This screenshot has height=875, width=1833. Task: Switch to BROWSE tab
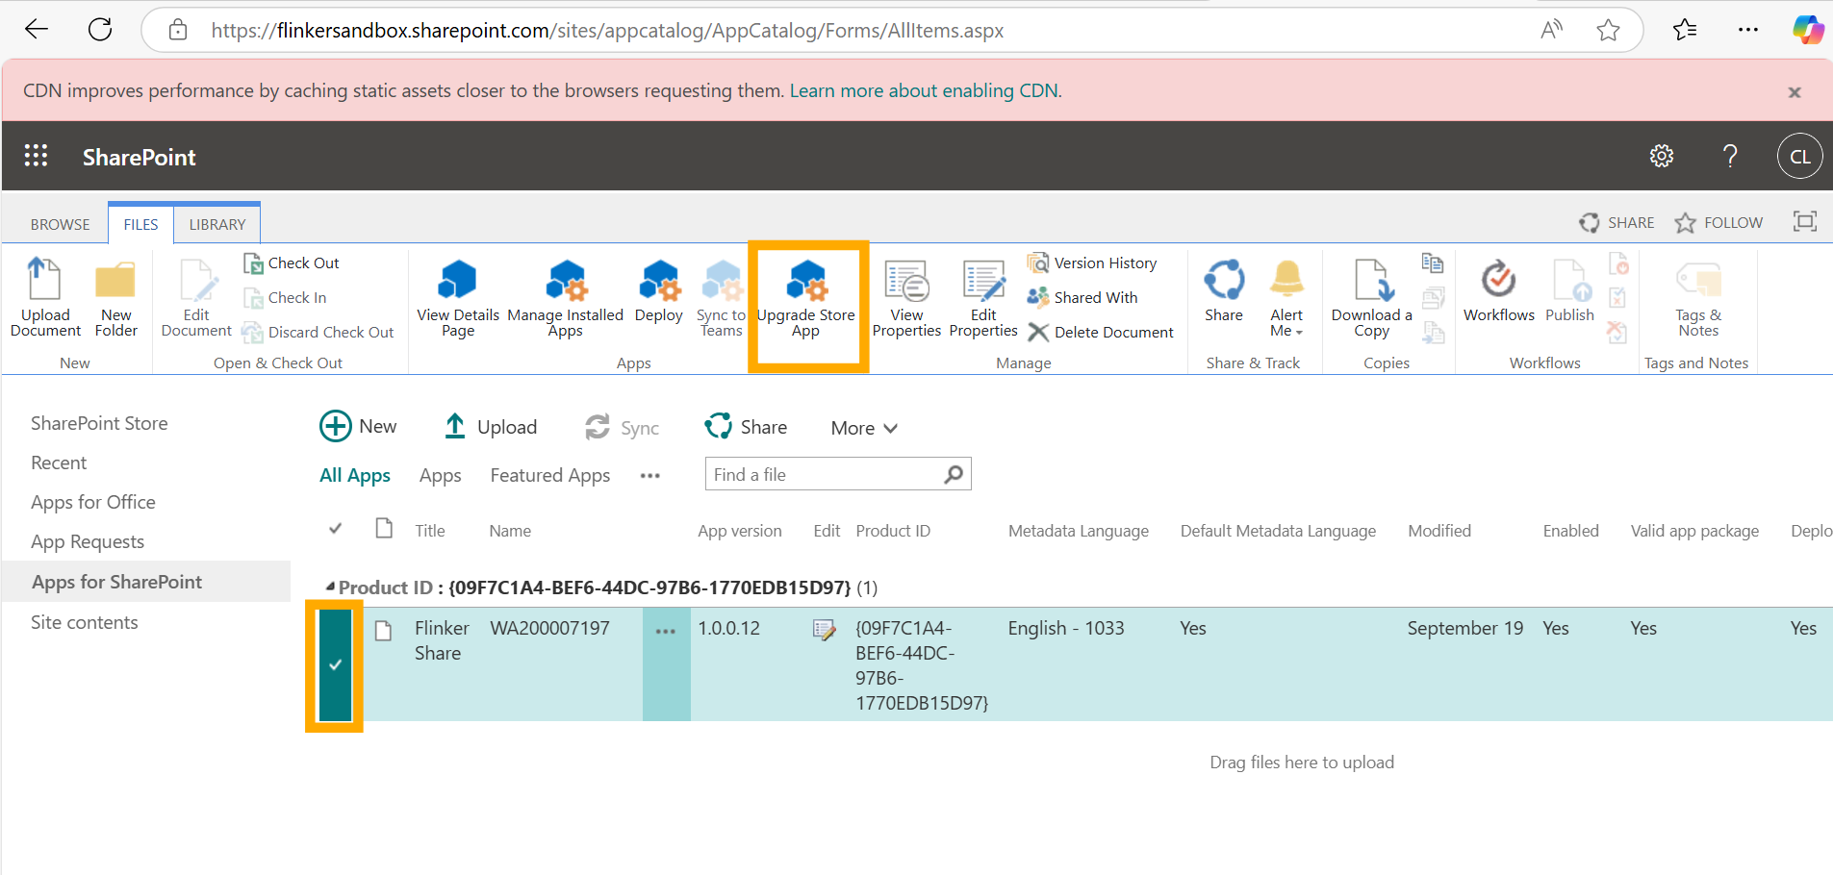[60, 224]
